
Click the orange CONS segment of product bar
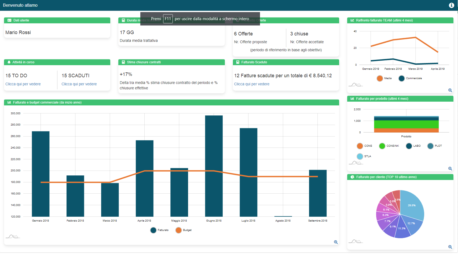(406, 130)
